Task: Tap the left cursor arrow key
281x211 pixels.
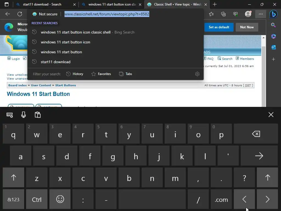Action: [x=244, y=199]
